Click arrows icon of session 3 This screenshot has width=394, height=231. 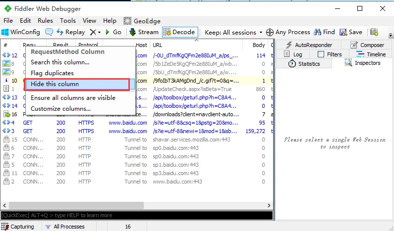(x=6, y=131)
